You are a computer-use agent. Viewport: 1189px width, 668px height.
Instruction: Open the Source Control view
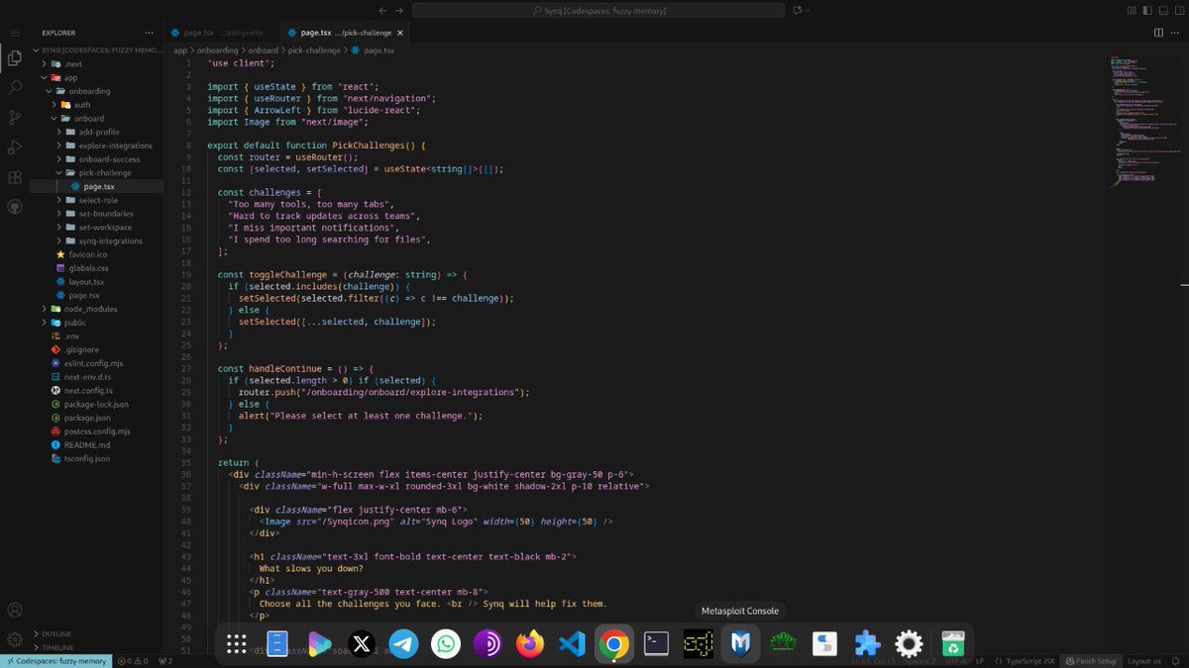pyautogui.click(x=15, y=117)
